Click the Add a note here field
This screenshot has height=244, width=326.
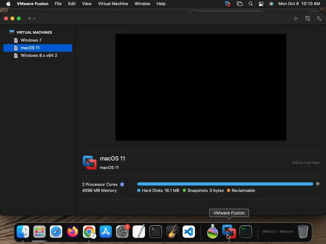[x=306, y=163]
